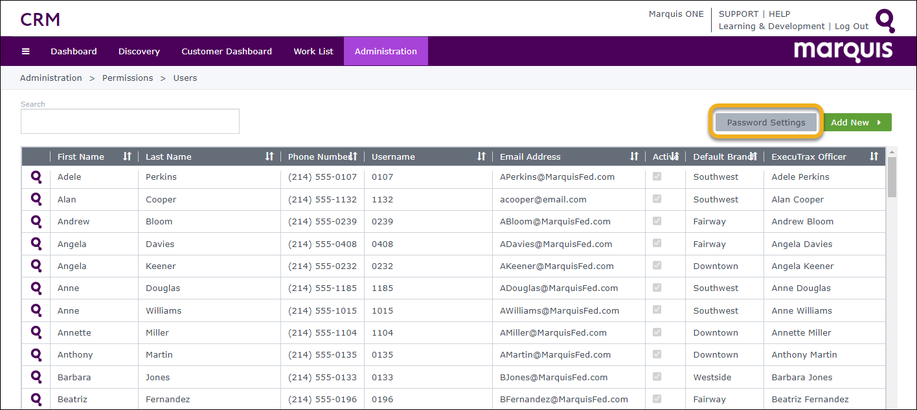Sort by Phone Number column arrows
The width and height of the screenshot is (917, 410).
(x=353, y=156)
